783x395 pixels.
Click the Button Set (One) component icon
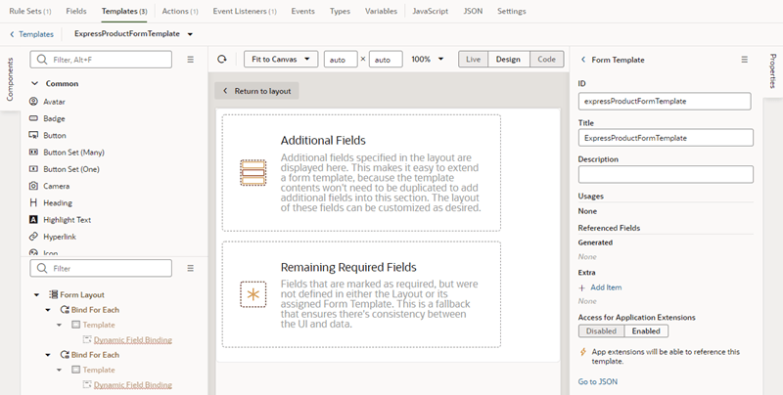33,169
